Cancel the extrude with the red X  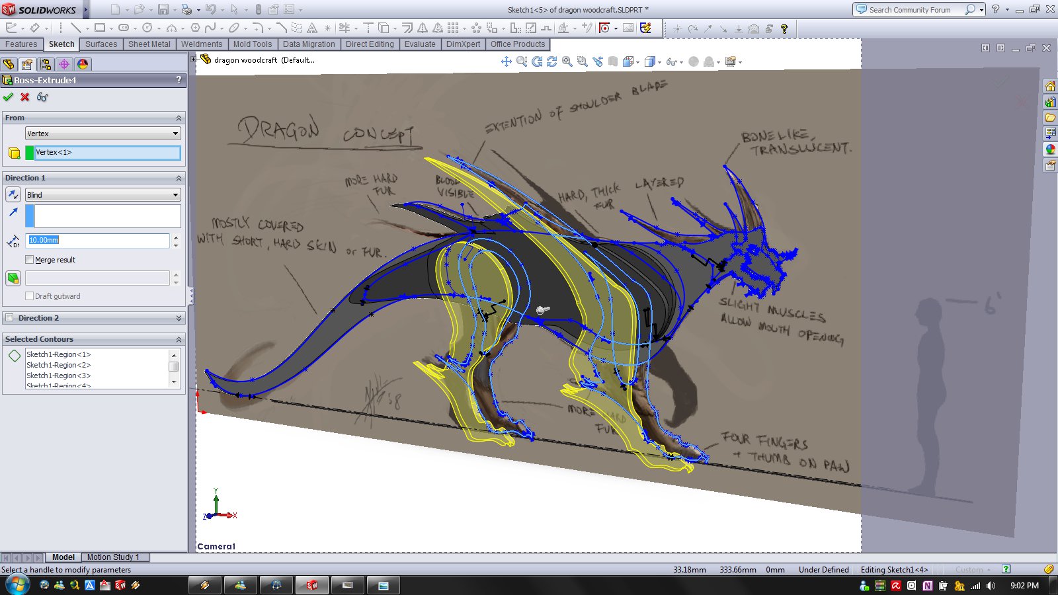25,97
